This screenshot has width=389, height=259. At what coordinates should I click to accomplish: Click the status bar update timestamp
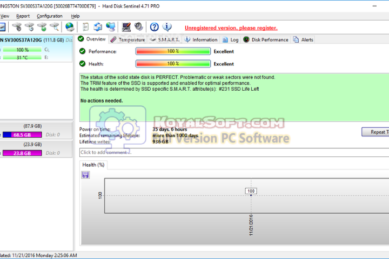(x=38, y=255)
